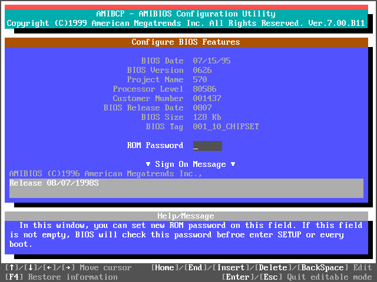The image size is (377, 282).
Task: Click the right arrow after Sign On Message
Action: pos(233,164)
